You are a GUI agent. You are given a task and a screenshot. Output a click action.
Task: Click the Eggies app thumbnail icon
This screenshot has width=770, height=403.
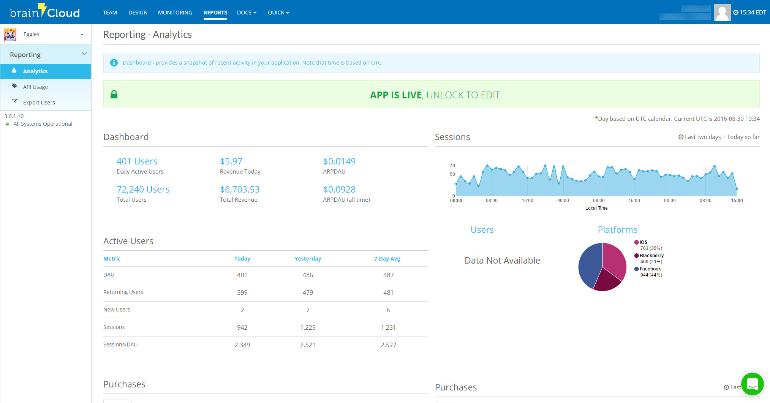click(10, 34)
